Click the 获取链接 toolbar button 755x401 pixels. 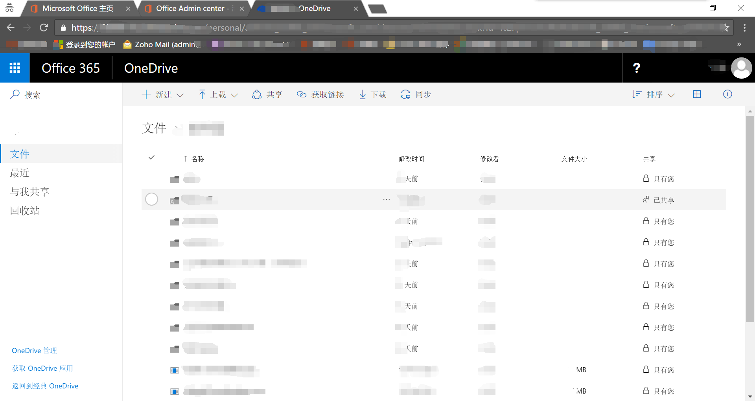pyautogui.click(x=320, y=95)
